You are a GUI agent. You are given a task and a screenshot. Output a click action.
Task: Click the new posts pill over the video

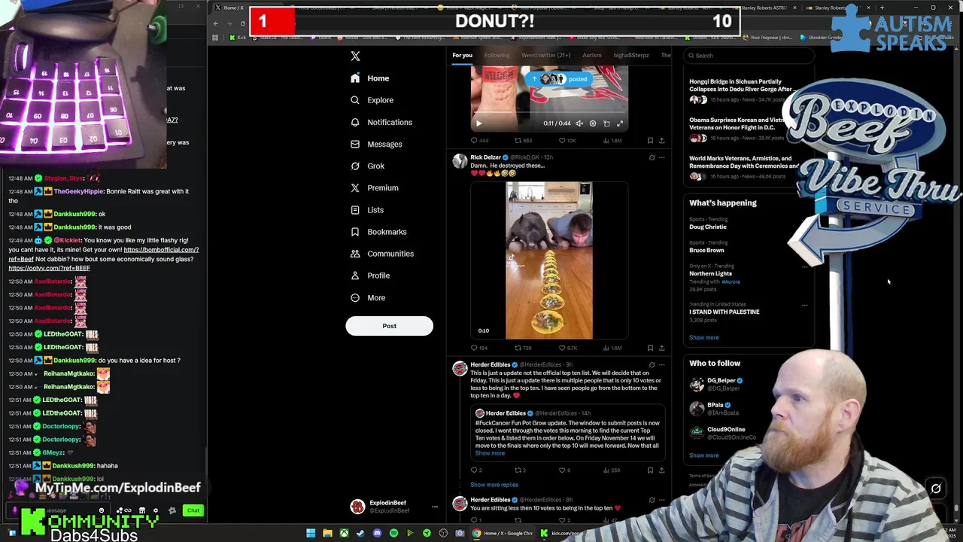point(560,79)
